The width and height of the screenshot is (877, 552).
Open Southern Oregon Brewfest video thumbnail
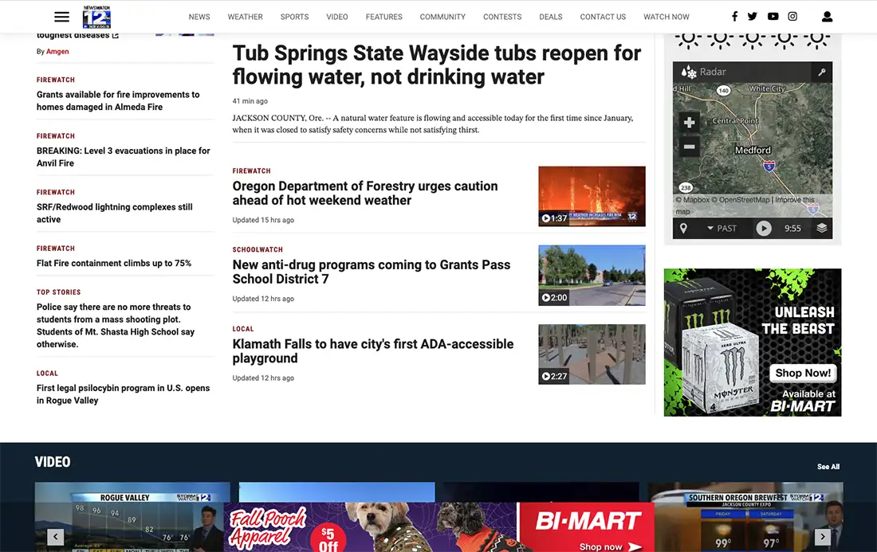(745, 517)
